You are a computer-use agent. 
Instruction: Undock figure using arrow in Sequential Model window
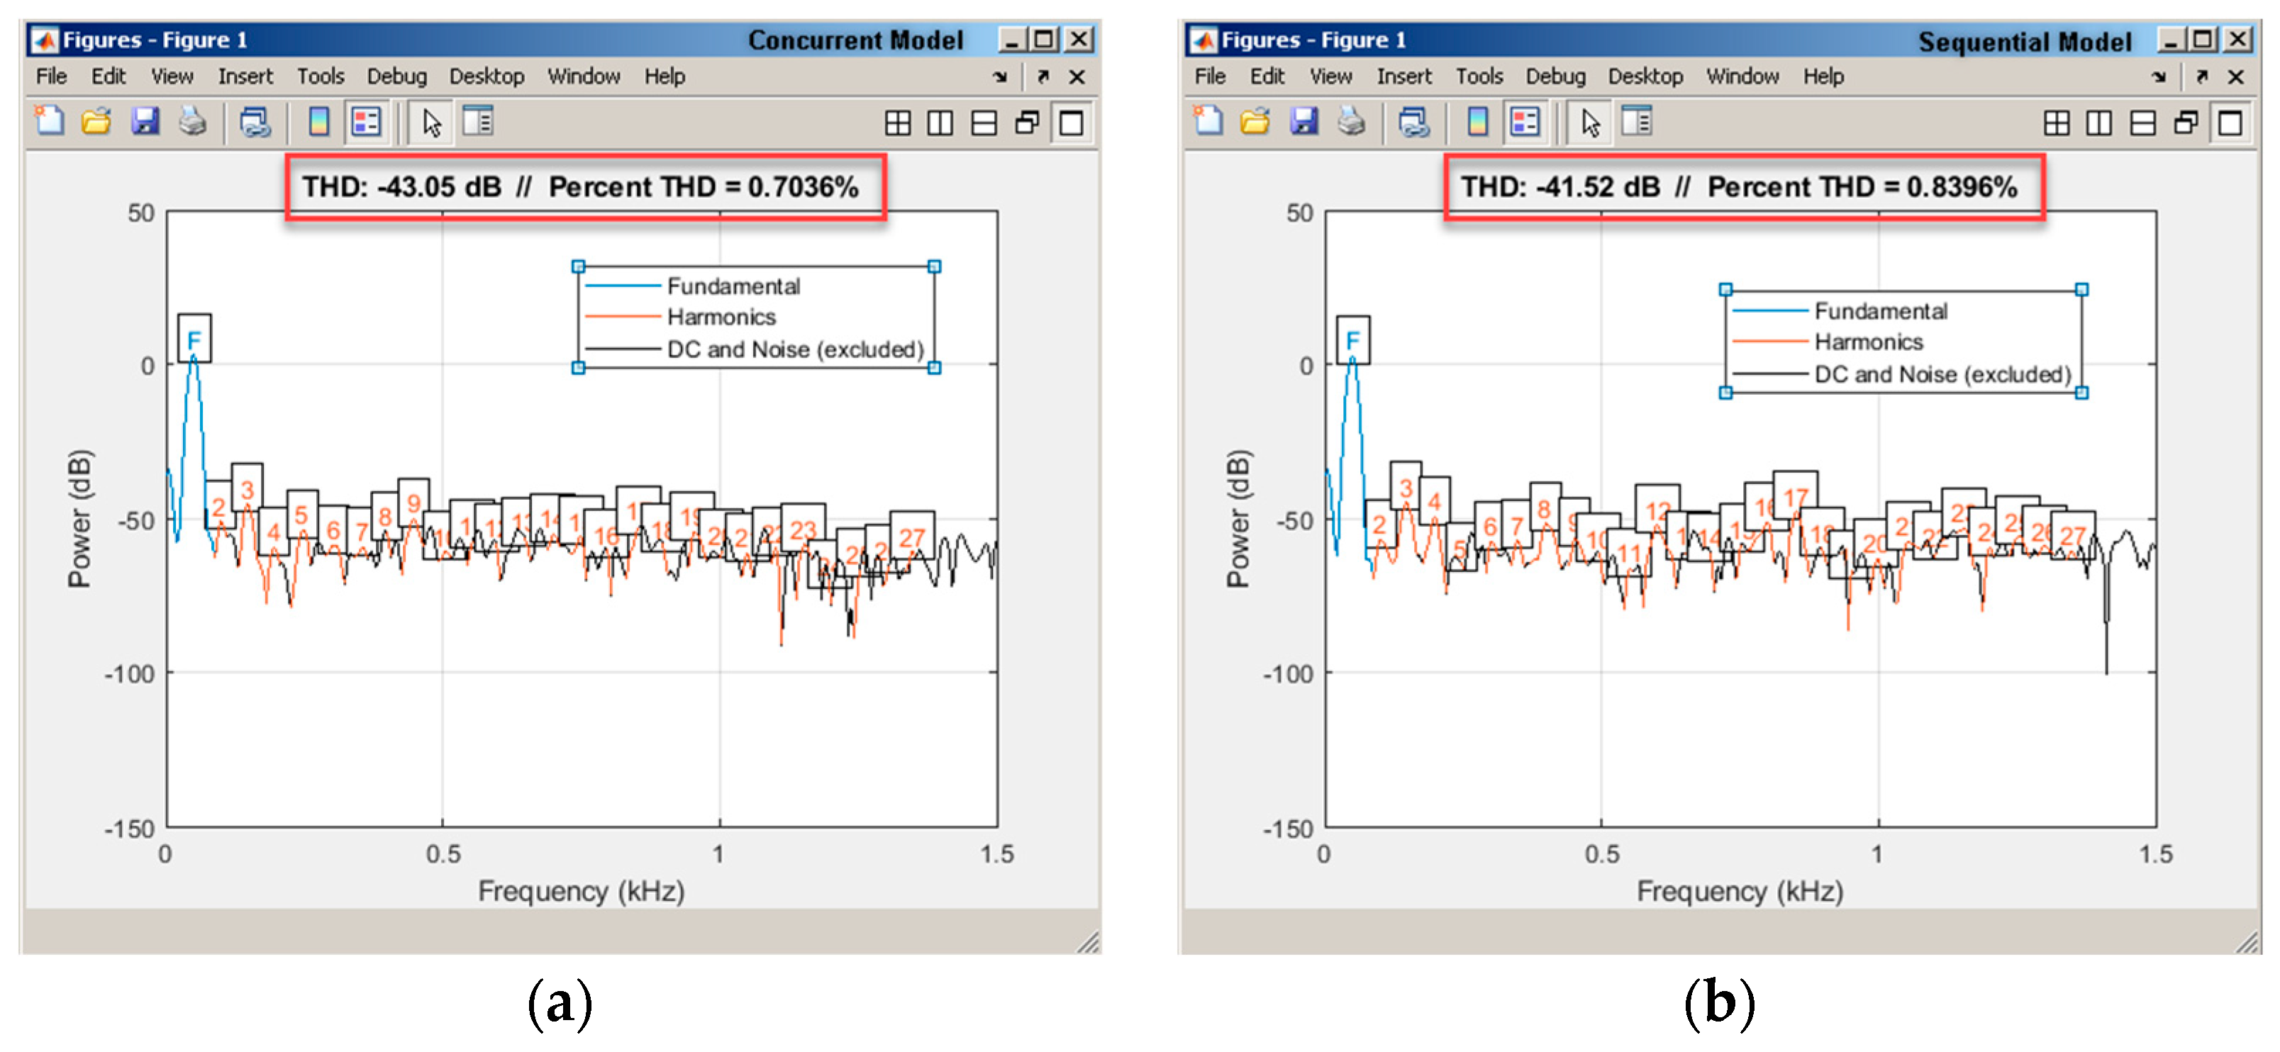click(x=2201, y=78)
